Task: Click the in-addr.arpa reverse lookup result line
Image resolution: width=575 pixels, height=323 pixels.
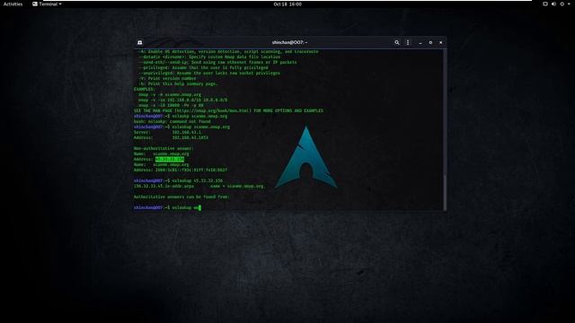Action: coord(199,186)
